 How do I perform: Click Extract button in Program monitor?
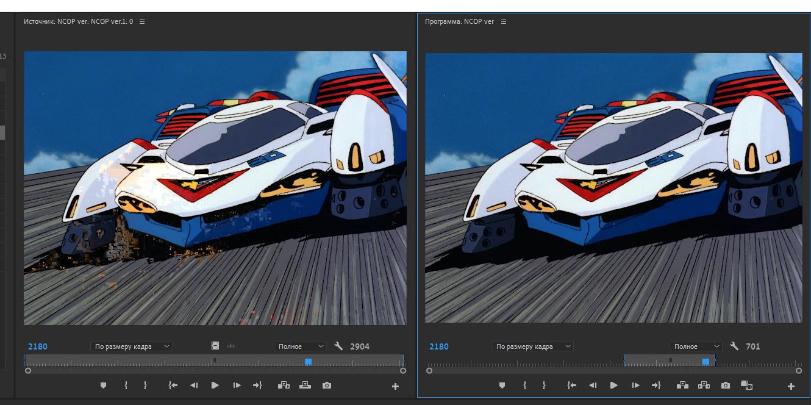pos(704,385)
